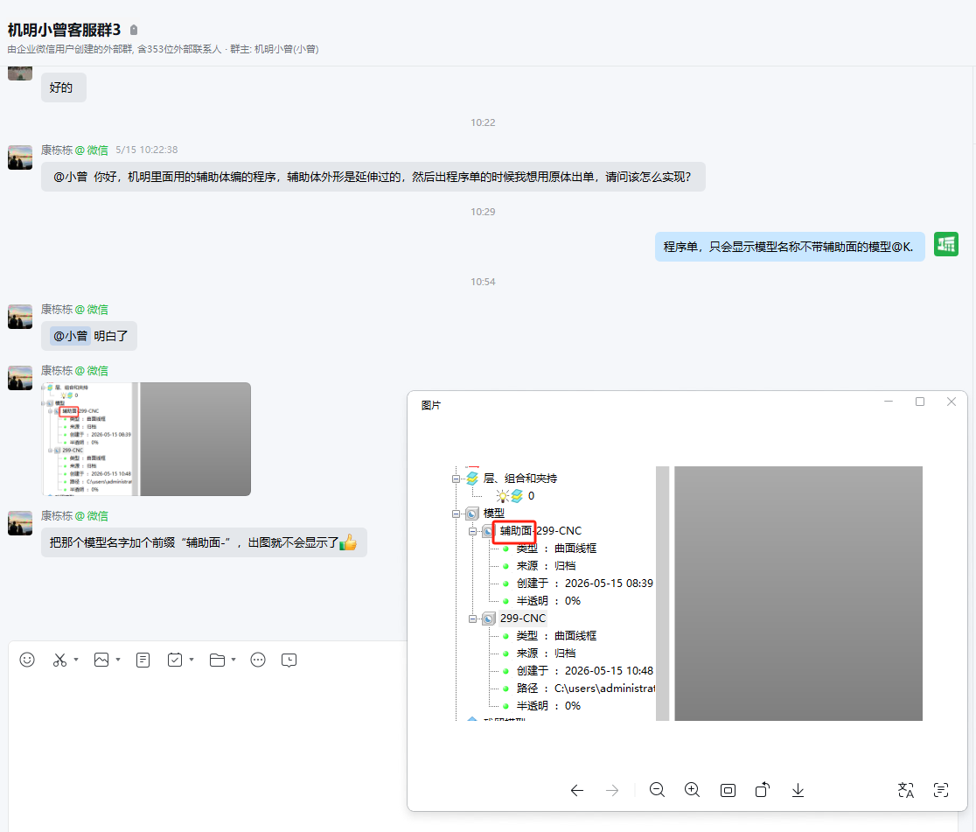
Task: Select message 把那个模型名字加个前缀
Action: pos(204,542)
